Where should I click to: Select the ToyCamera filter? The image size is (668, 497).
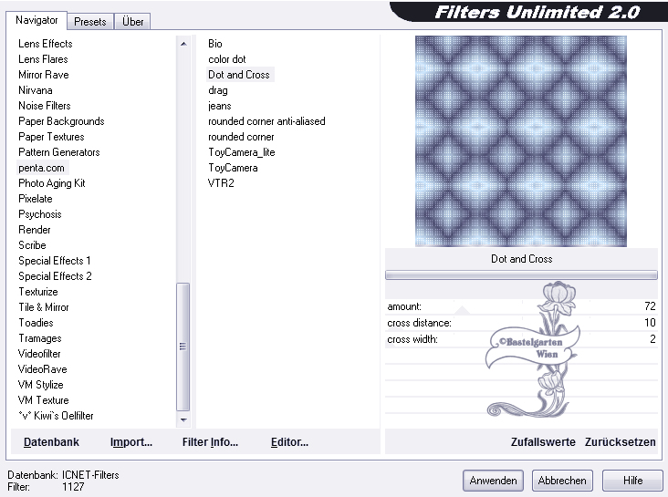[x=233, y=168]
